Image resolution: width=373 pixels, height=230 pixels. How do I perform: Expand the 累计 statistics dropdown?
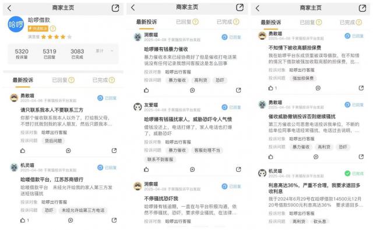105,51
